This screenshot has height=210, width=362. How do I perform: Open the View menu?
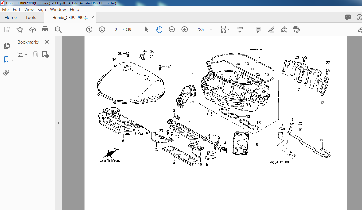click(29, 10)
